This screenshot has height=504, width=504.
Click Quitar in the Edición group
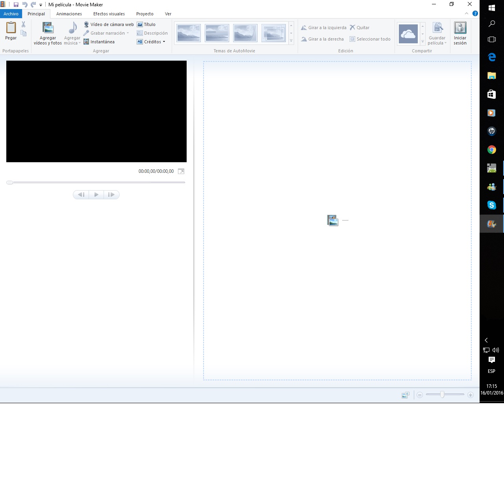tap(359, 28)
